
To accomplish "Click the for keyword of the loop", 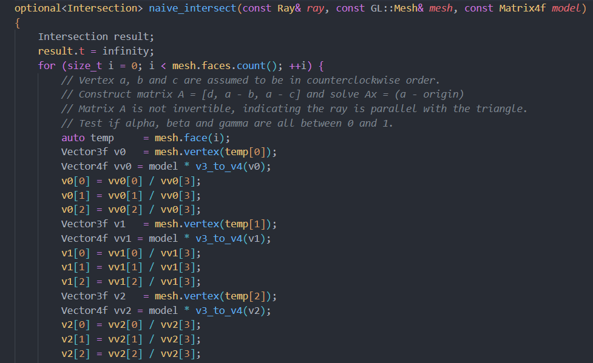I will tap(47, 65).
